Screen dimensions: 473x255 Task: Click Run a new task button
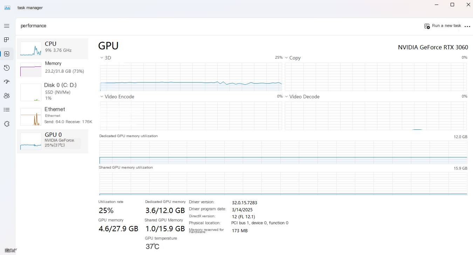443,26
